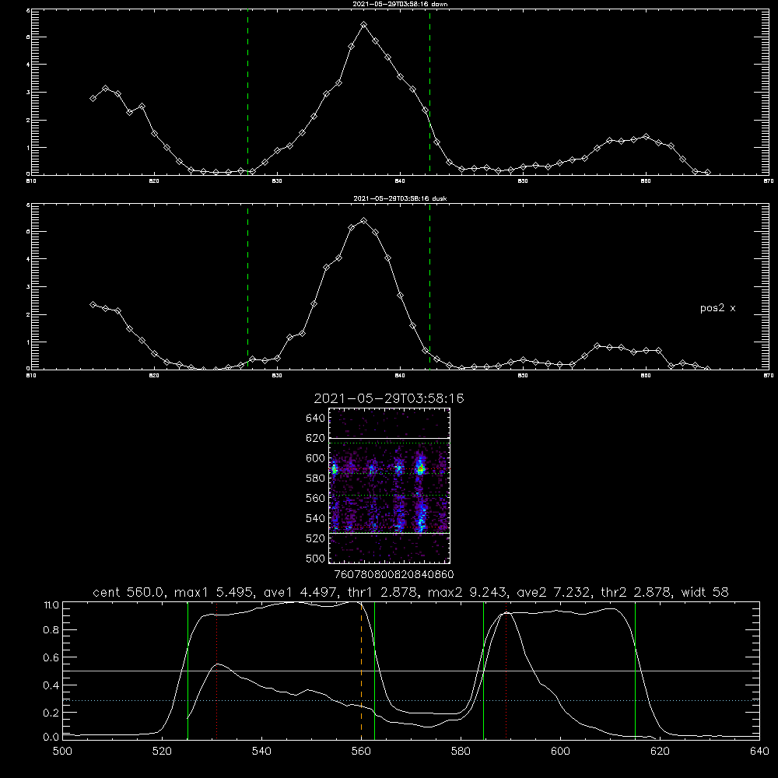Image resolution: width=778 pixels, height=778 pixels.
Task: Click the green vertical line near 563 in bottom plot
Action: (375, 671)
